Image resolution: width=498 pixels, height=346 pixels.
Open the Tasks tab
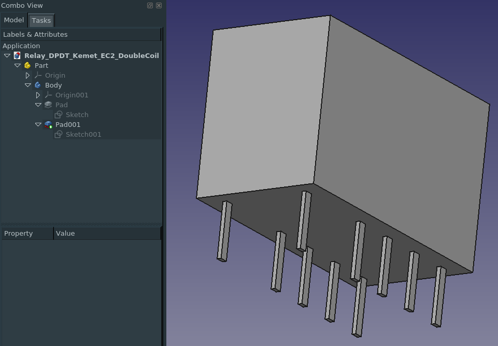(41, 21)
